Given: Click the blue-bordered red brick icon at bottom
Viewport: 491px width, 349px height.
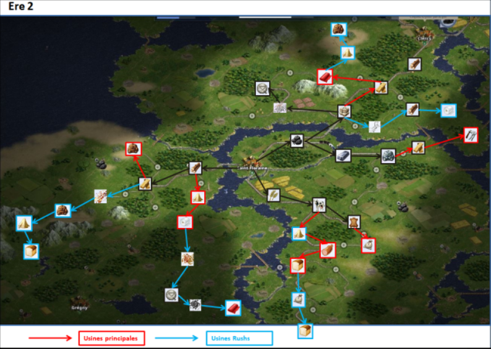Looking at the screenshot, I should [233, 308].
